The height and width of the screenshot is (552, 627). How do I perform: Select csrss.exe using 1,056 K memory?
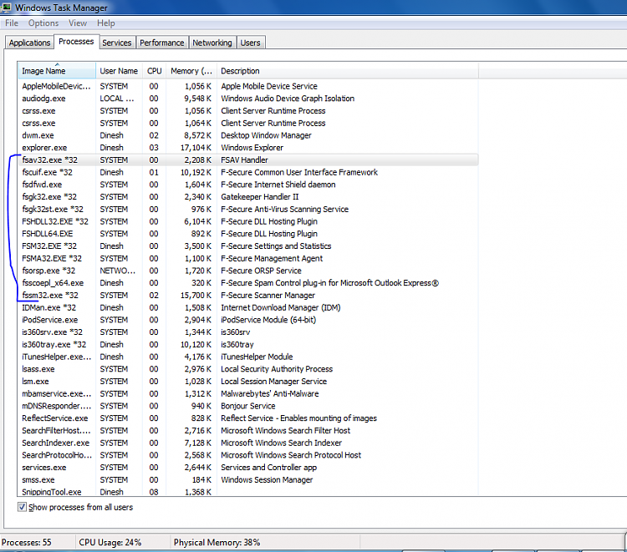click(248, 111)
